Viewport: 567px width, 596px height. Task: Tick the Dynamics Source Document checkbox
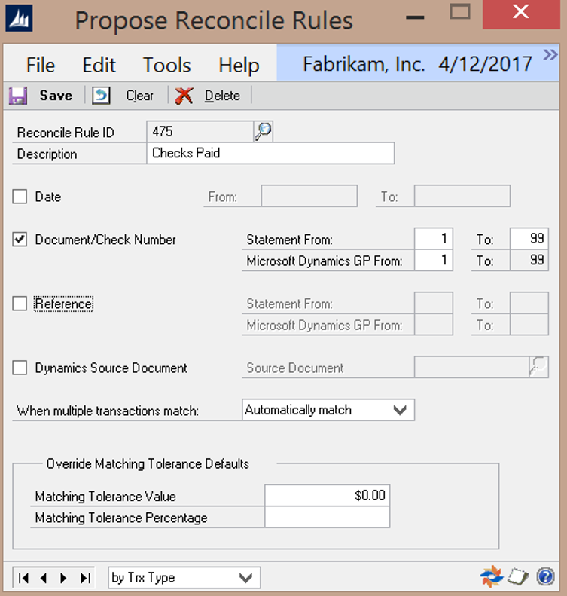pyautogui.click(x=20, y=368)
